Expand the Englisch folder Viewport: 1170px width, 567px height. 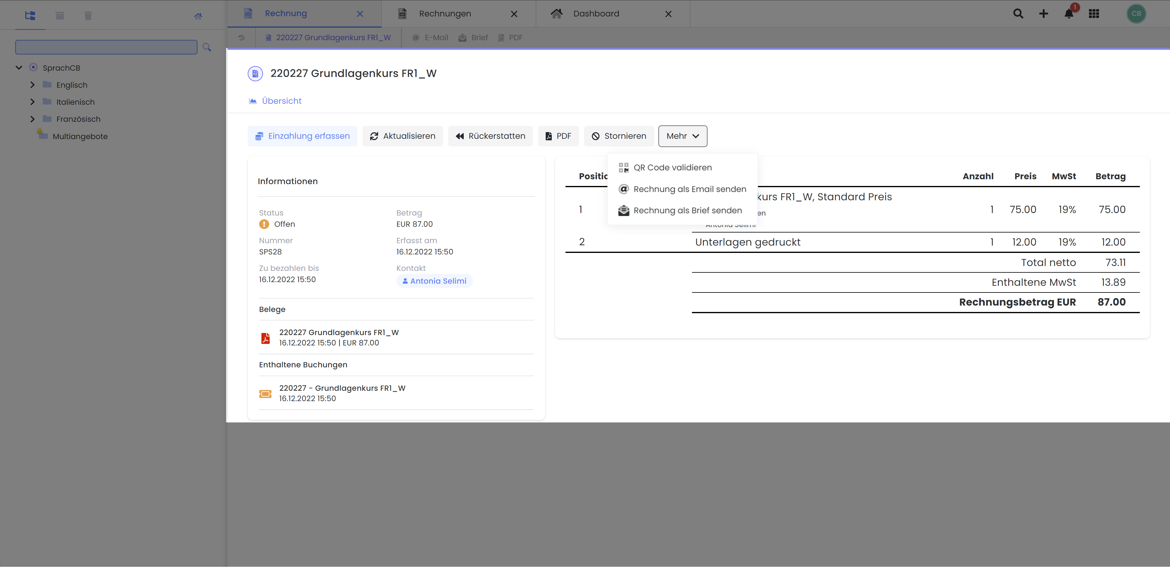click(32, 85)
